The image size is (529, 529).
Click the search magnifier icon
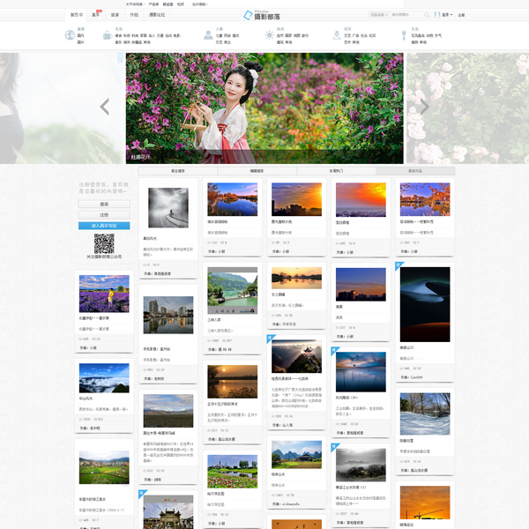tap(426, 15)
